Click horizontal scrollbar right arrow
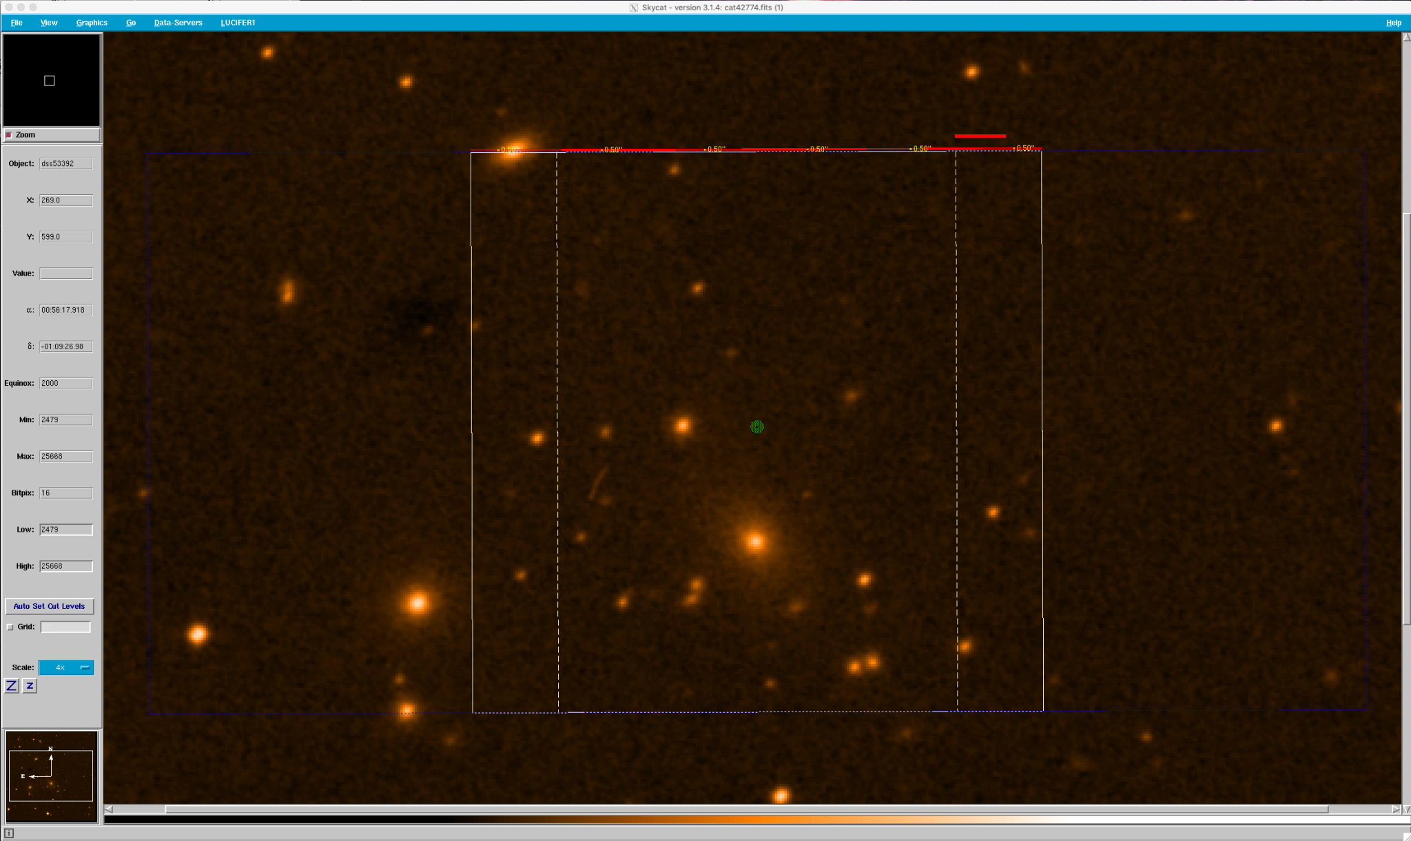1411x841 pixels. (x=1395, y=809)
